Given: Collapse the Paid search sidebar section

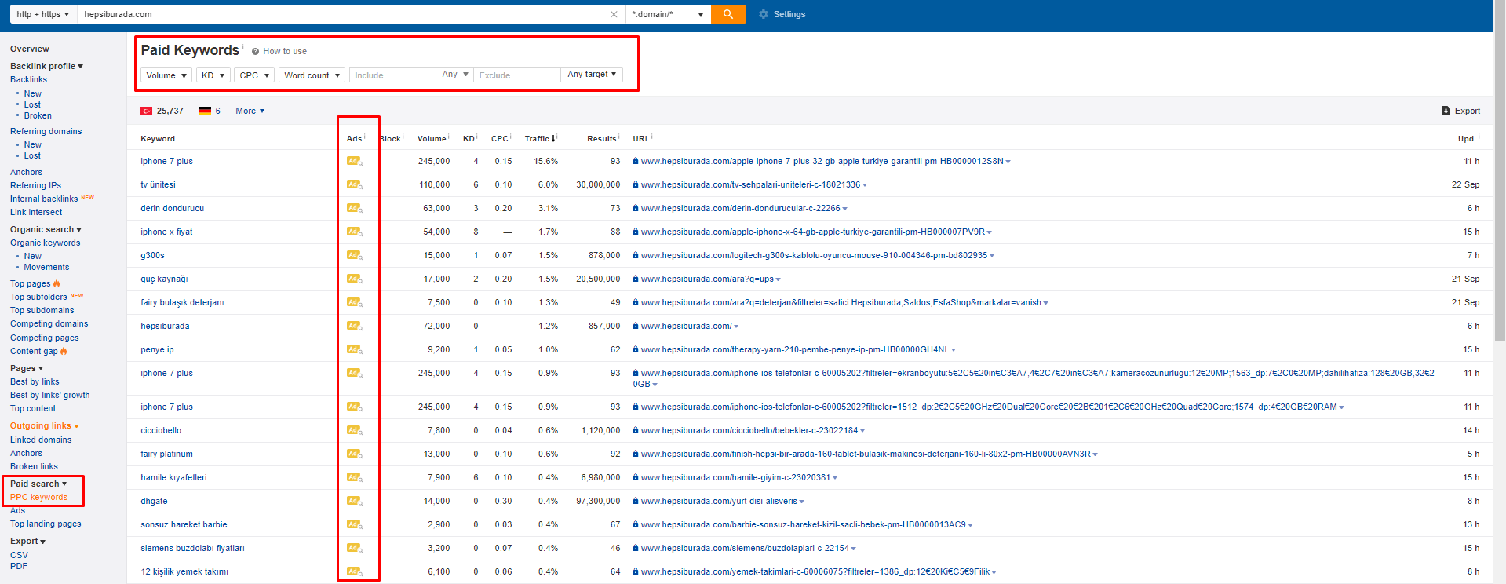Looking at the screenshot, I should [x=38, y=484].
